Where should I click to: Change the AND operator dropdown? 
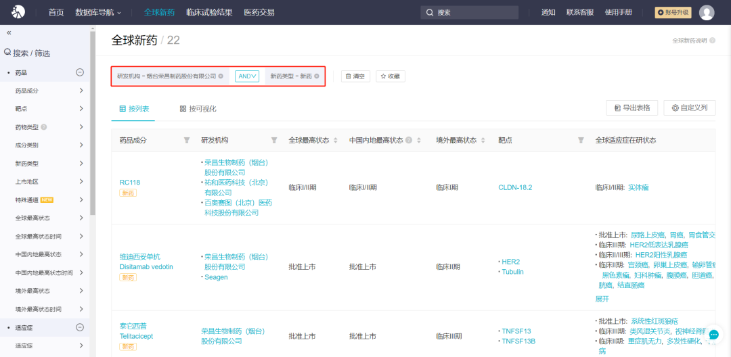click(x=247, y=76)
